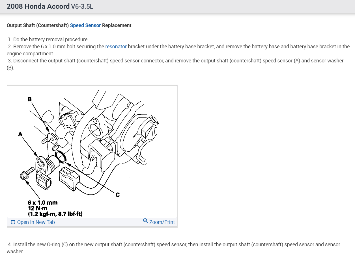Image resolution: width=355 pixels, height=253 pixels.
Task: Click 'Output Shaft (Countershaft)' heading text
Action: [x=38, y=25]
